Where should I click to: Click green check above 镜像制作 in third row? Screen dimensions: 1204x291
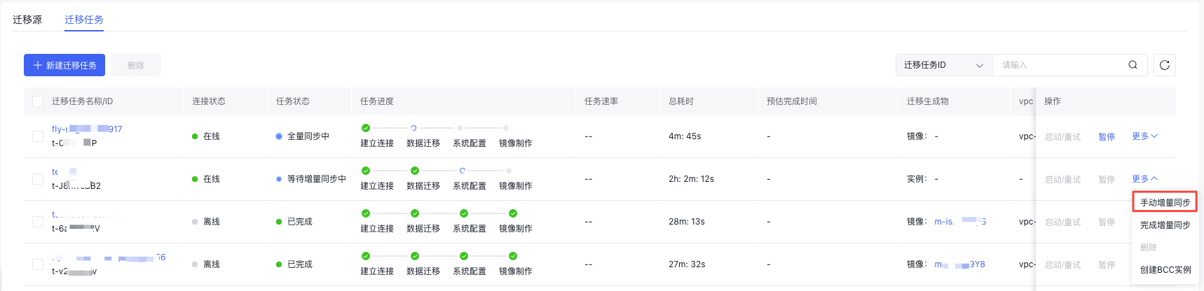[x=513, y=213]
